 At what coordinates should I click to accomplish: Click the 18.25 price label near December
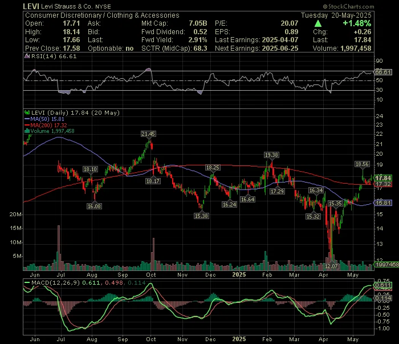click(213, 168)
